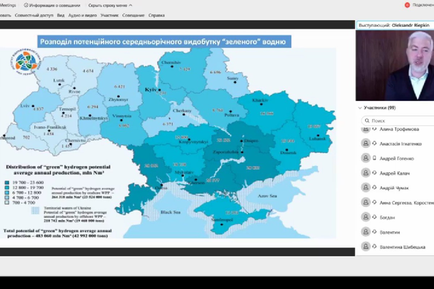
Task: Open the 'Совещание' menu
Action: click(x=133, y=15)
